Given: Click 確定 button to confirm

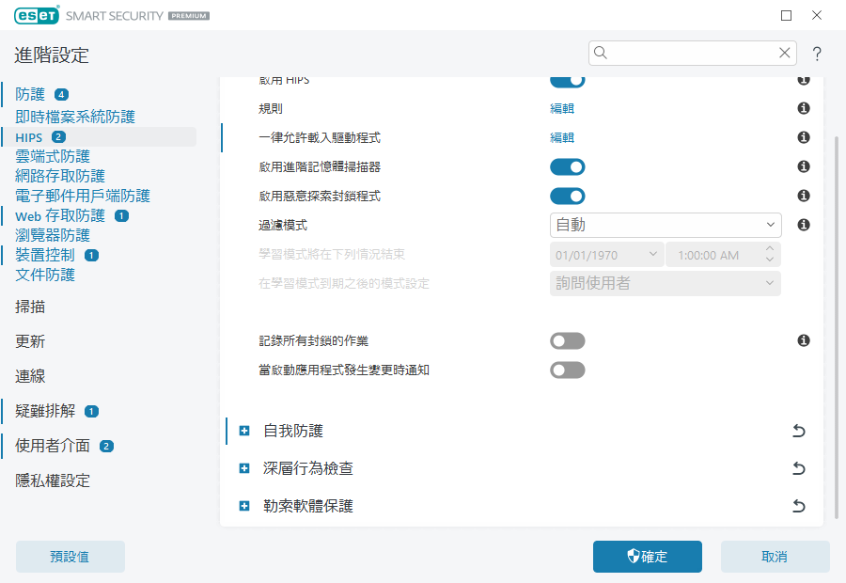Looking at the screenshot, I should [x=647, y=557].
